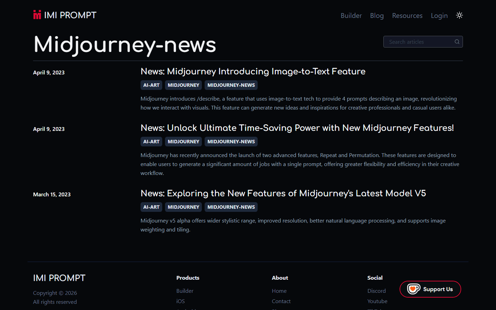Go to the Login page
Viewport: 496px width, 310px height.
439,15
